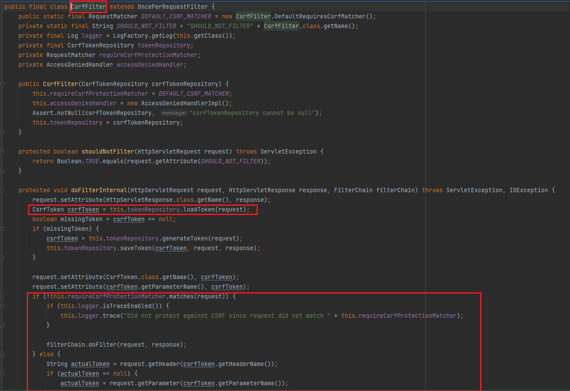The image size is (570, 391).
Task: Fold the 'if (missingToken)' block in gutter
Action: (2, 229)
